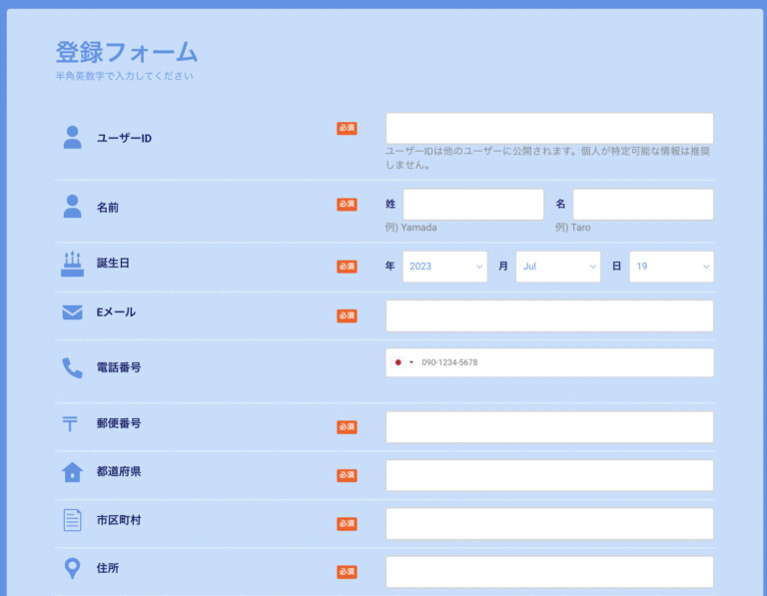This screenshot has height=596, width=767.
Task: Click the 必須 badge in 市区町村 row
Action: [347, 524]
